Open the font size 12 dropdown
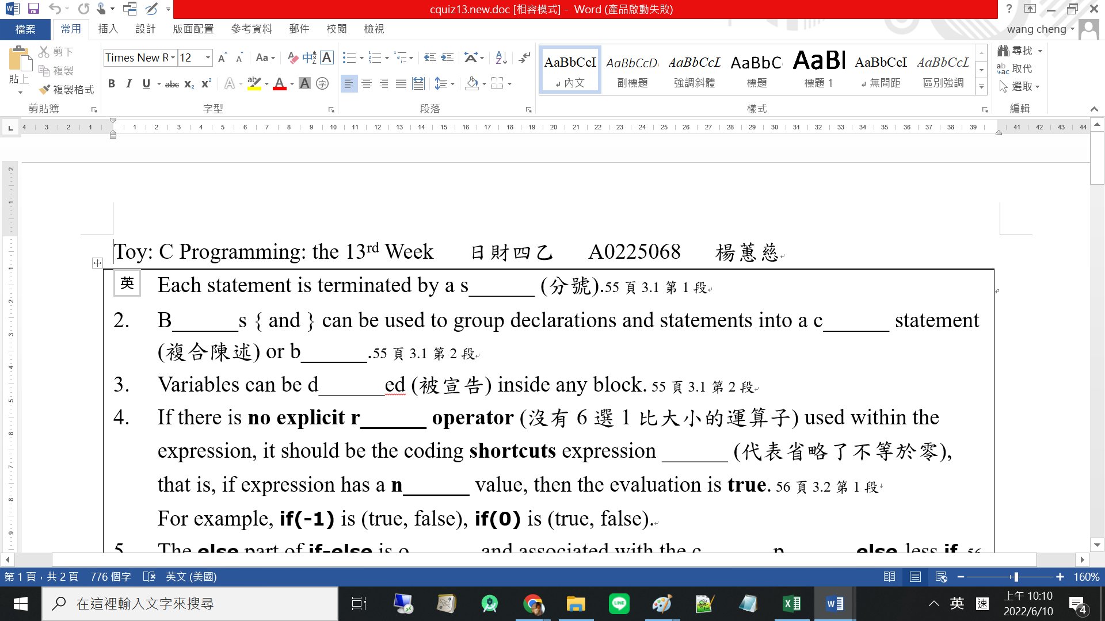The width and height of the screenshot is (1105, 621). [x=208, y=57]
